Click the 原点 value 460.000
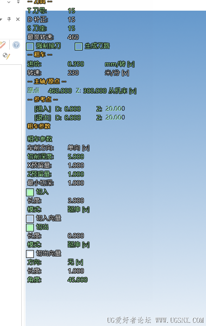The image size is (206, 326). click(60, 91)
